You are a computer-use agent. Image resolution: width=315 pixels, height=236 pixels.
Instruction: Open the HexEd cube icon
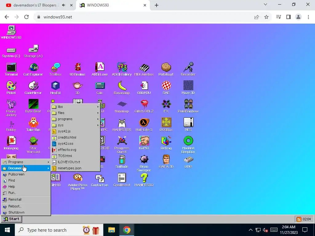tap(55, 88)
